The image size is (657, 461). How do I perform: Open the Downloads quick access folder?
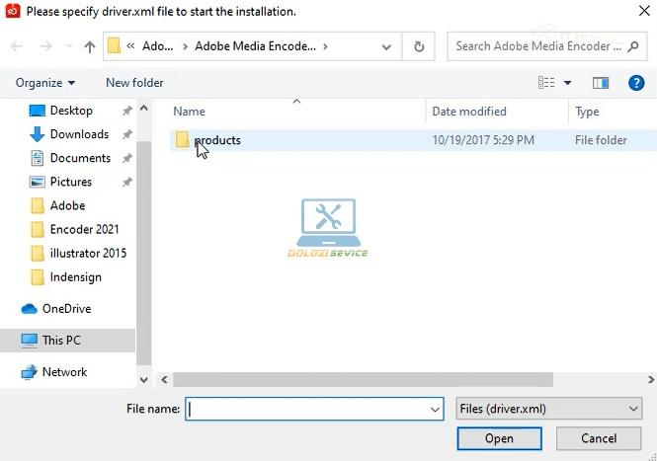pos(78,134)
